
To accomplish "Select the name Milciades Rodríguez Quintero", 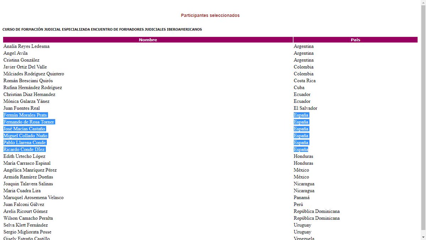I will pos(34,74).
